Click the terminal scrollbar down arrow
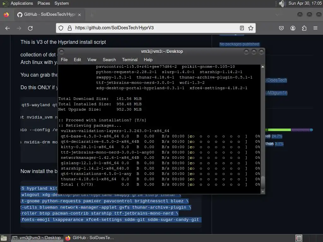This screenshot has height=242, width=323. (x=263, y=192)
